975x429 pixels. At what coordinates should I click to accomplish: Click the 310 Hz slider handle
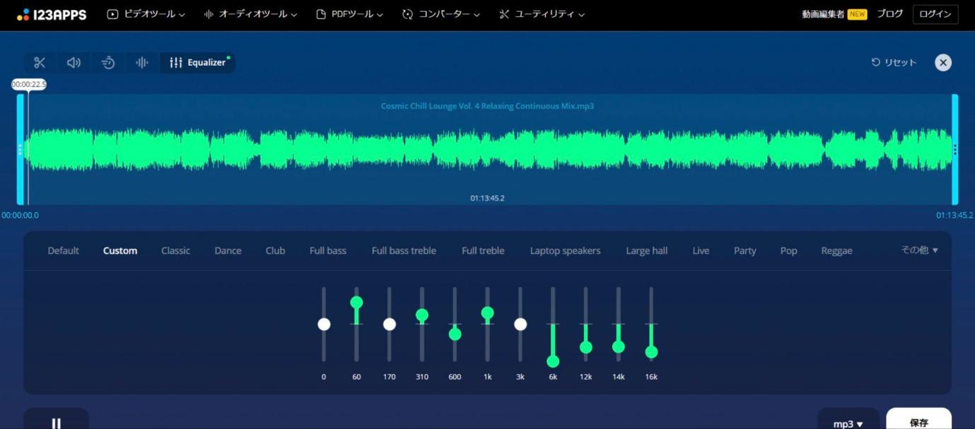click(x=422, y=315)
